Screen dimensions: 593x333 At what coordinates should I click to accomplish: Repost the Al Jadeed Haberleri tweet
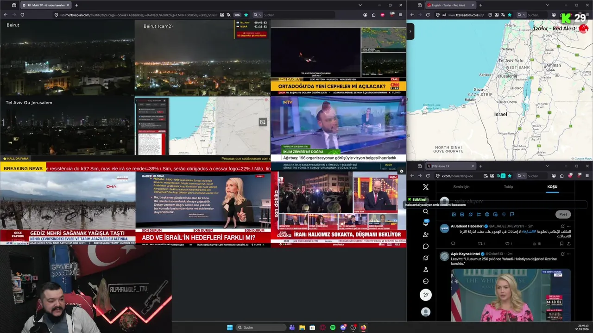(481, 243)
